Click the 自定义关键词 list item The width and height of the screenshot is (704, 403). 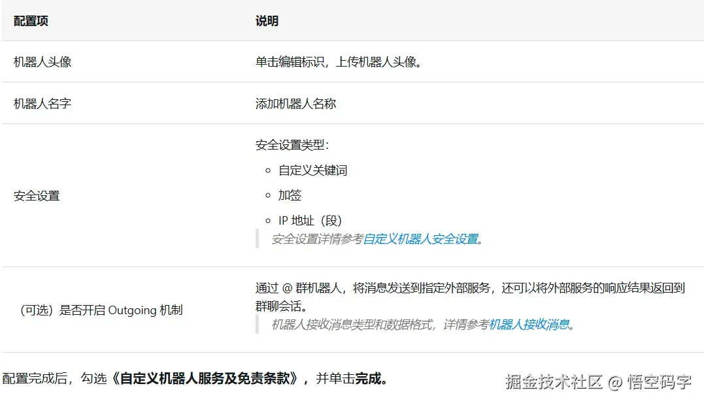(313, 170)
